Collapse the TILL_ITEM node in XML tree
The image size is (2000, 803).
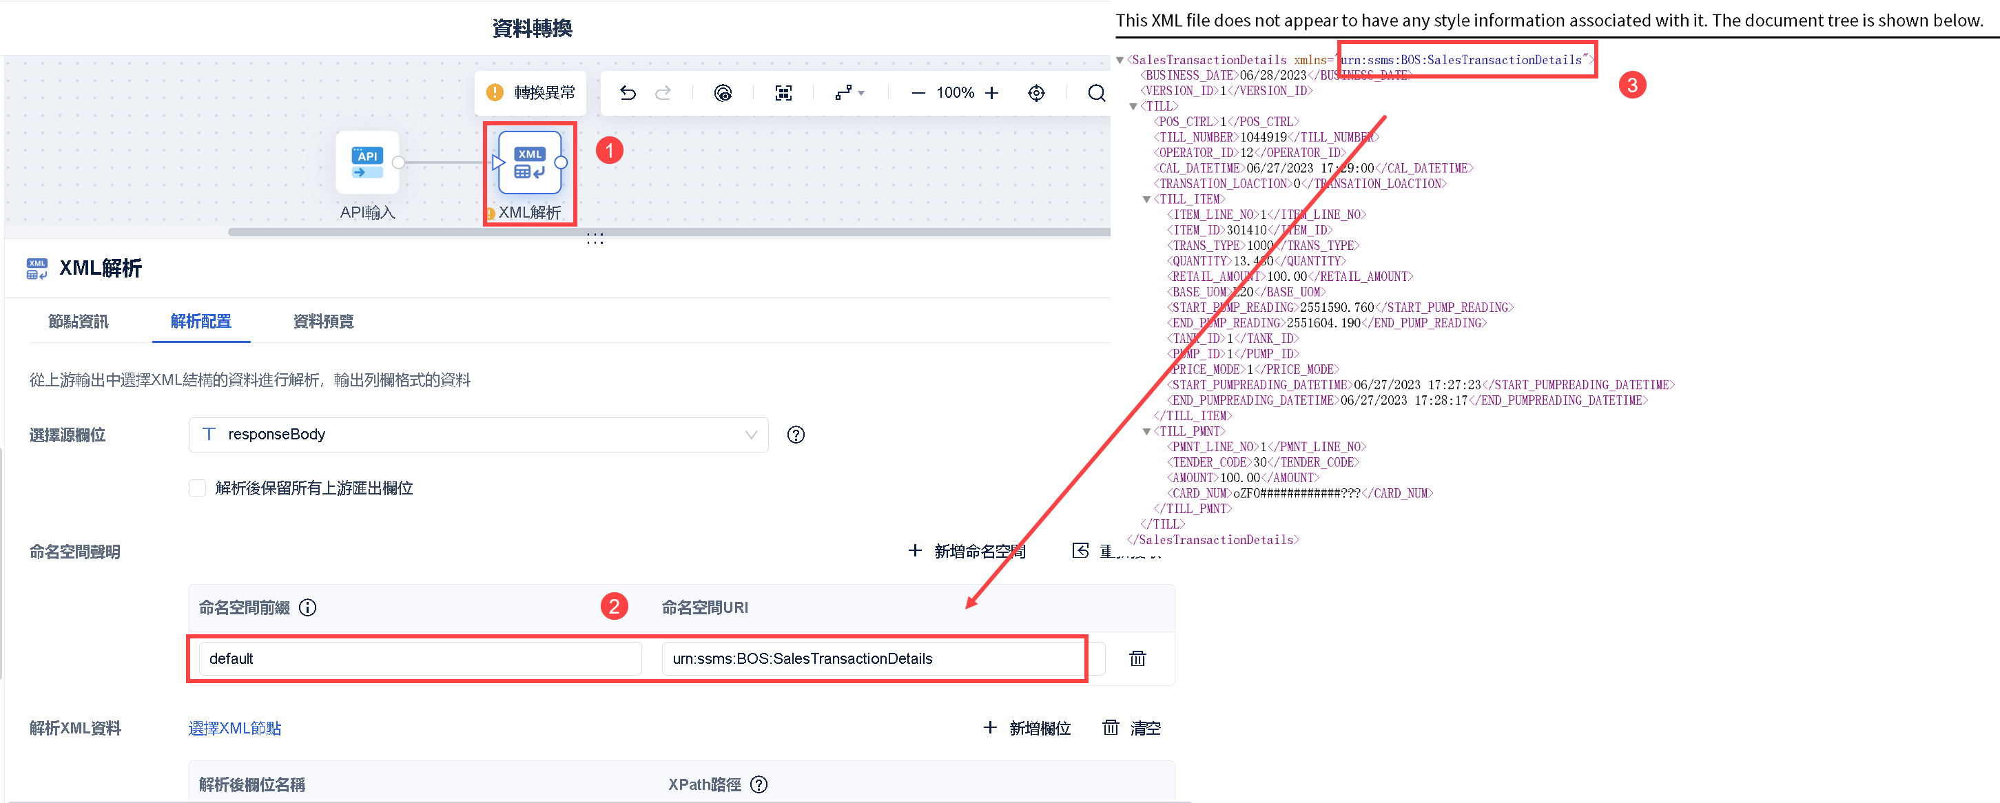click(x=1146, y=200)
